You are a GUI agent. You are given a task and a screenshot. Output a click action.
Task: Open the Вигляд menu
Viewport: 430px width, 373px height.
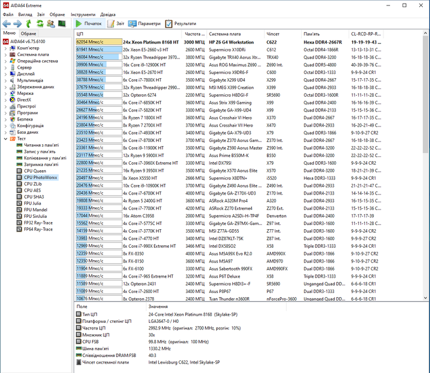[x=25, y=14]
